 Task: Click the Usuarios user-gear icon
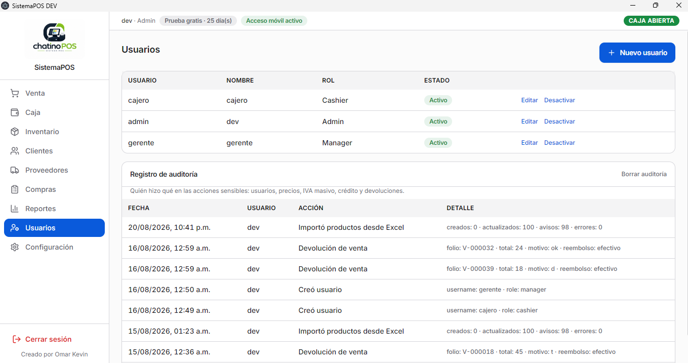pyautogui.click(x=15, y=228)
